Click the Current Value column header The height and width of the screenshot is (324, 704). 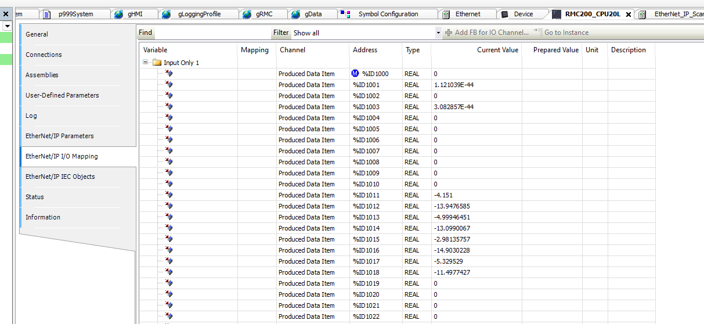pos(497,50)
